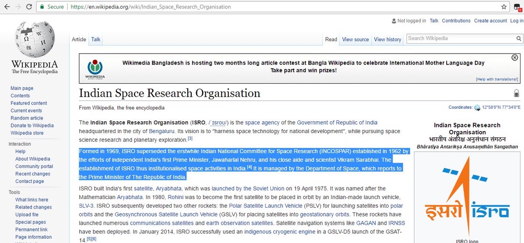Follow Geosynchronous Satellite Launch Vehicle link

coord(166,214)
